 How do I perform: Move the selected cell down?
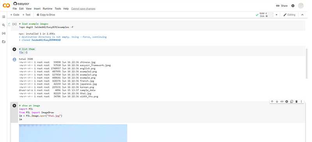pos(277,102)
